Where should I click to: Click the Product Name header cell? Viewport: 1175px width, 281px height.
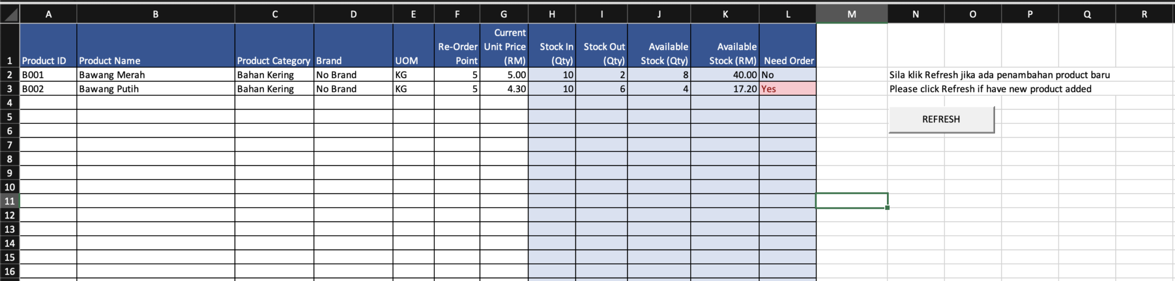coord(155,46)
